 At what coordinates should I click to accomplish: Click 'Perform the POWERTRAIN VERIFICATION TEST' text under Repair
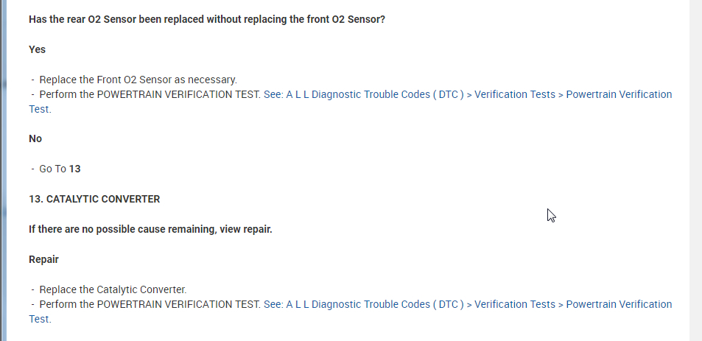click(150, 304)
